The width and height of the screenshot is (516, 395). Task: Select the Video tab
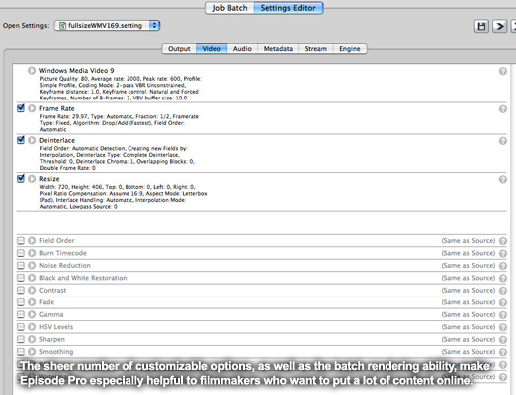click(211, 49)
